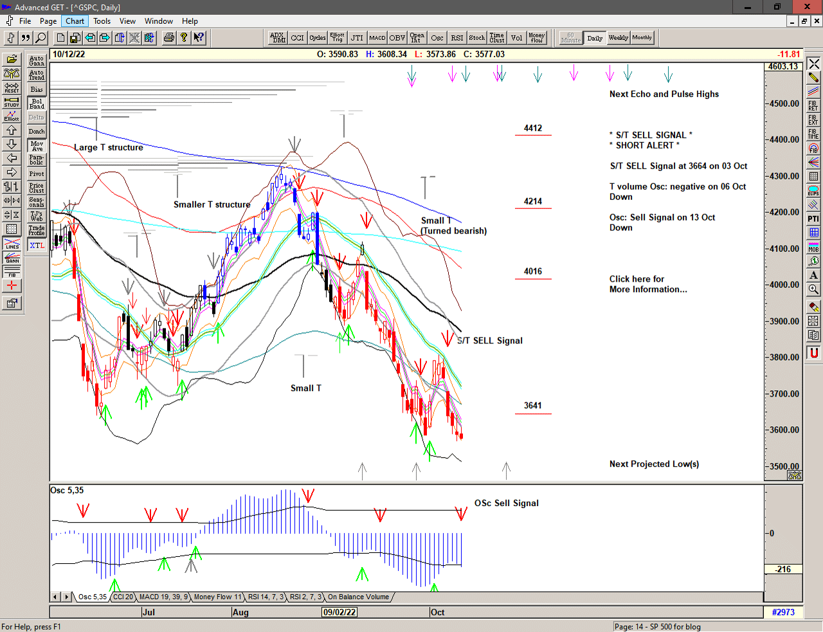Toggle the Bol Band study button
This screenshot has height=632, width=823.
tap(37, 104)
